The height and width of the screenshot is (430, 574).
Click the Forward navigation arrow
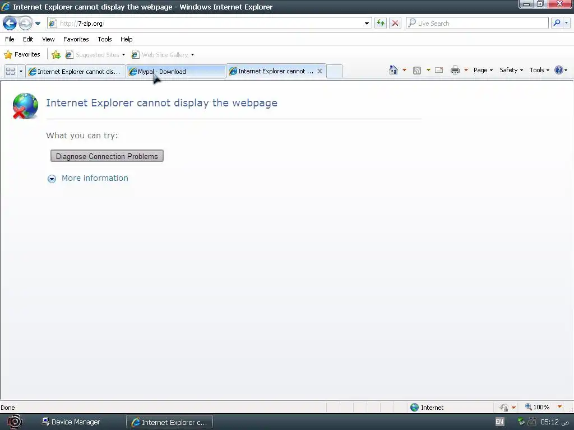[x=25, y=24]
